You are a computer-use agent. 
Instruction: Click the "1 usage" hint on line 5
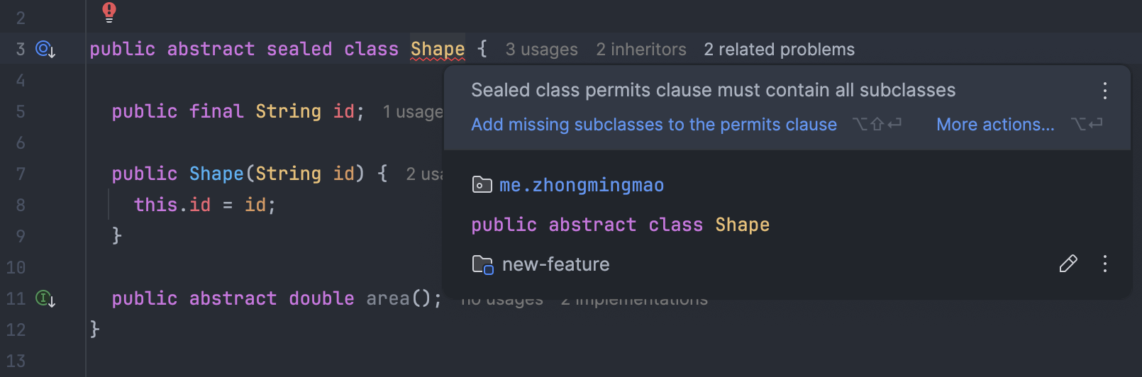pos(412,112)
